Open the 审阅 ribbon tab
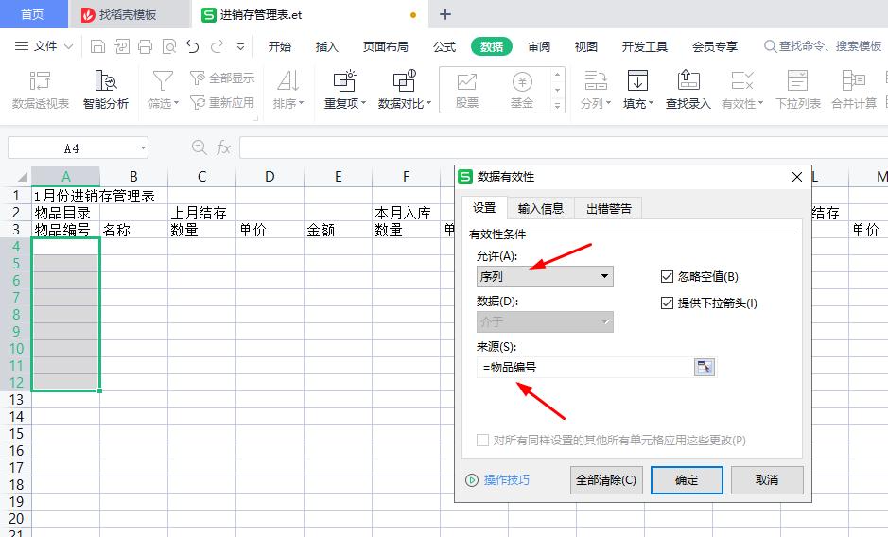Viewport: 888px width, 537px height. [539, 46]
